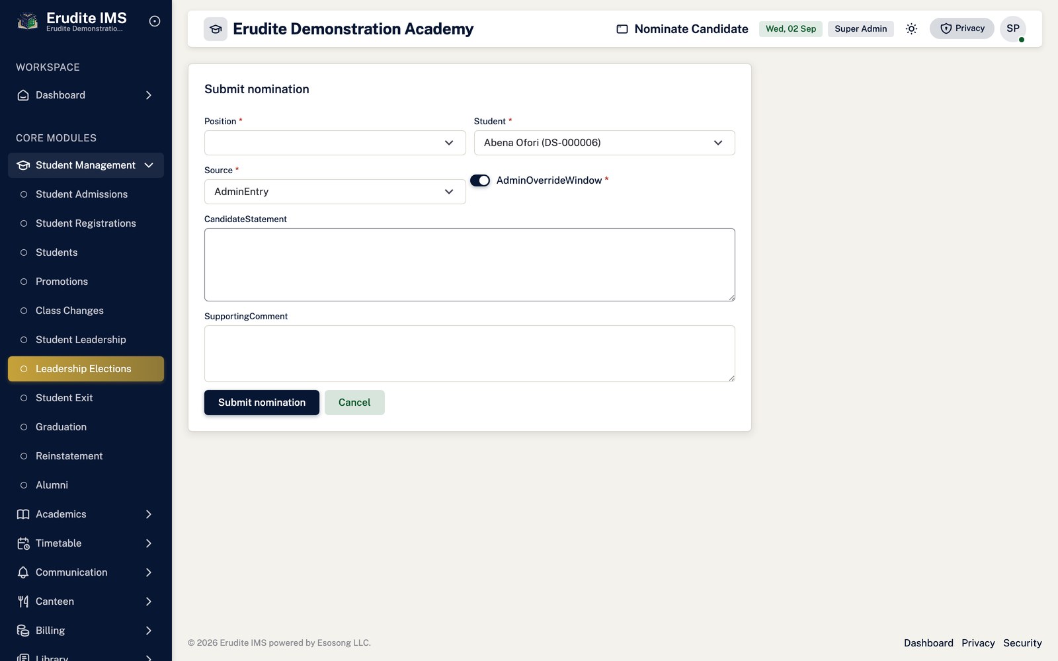Click the Submit nomination button
The height and width of the screenshot is (661, 1058).
click(262, 403)
